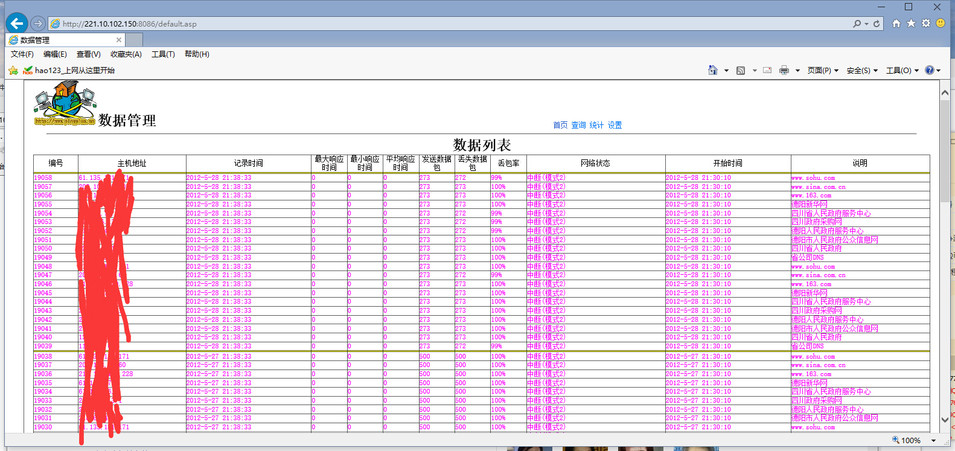Open the 设置 link

(615, 125)
